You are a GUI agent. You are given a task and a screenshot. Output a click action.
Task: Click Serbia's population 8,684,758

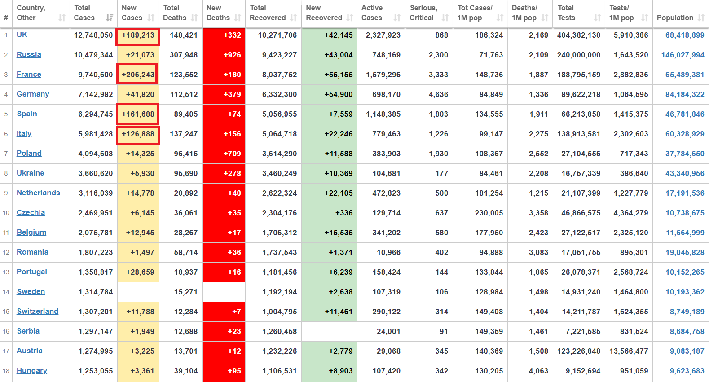687,331
